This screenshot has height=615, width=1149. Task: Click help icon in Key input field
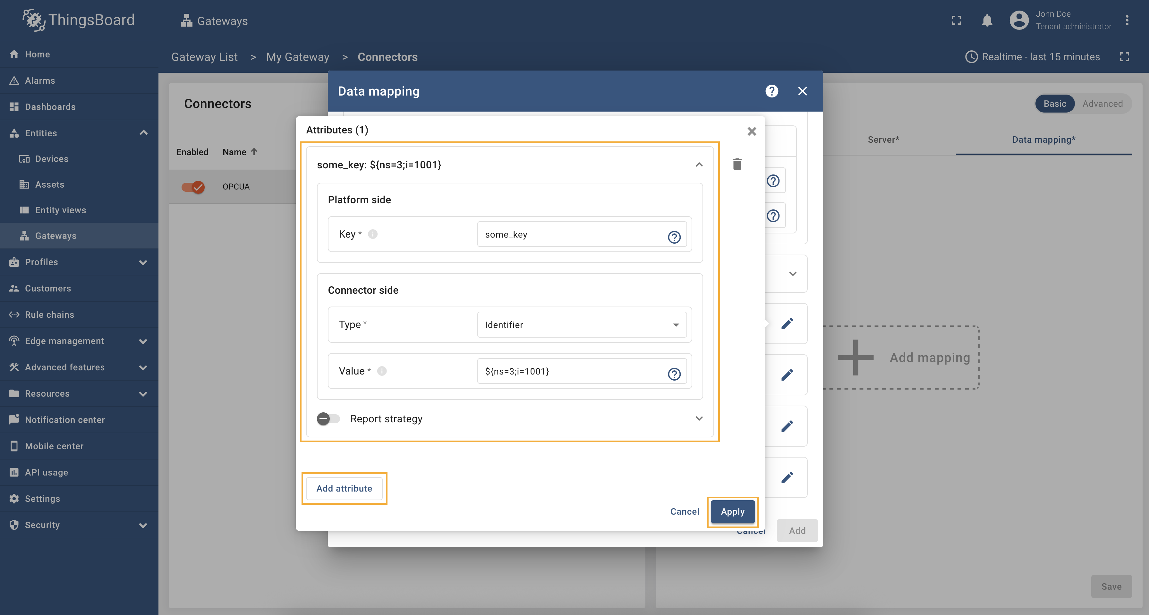pyautogui.click(x=674, y=237)
